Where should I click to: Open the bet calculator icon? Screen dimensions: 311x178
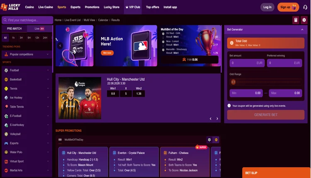pyautogui.click(x=296, y=20)
